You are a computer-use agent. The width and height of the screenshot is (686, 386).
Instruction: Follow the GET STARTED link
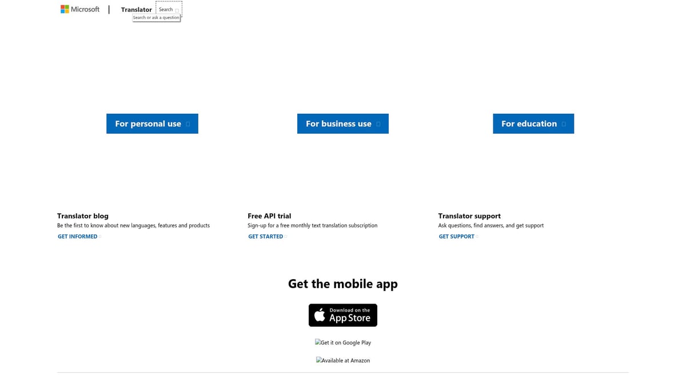tap(265, 236)
